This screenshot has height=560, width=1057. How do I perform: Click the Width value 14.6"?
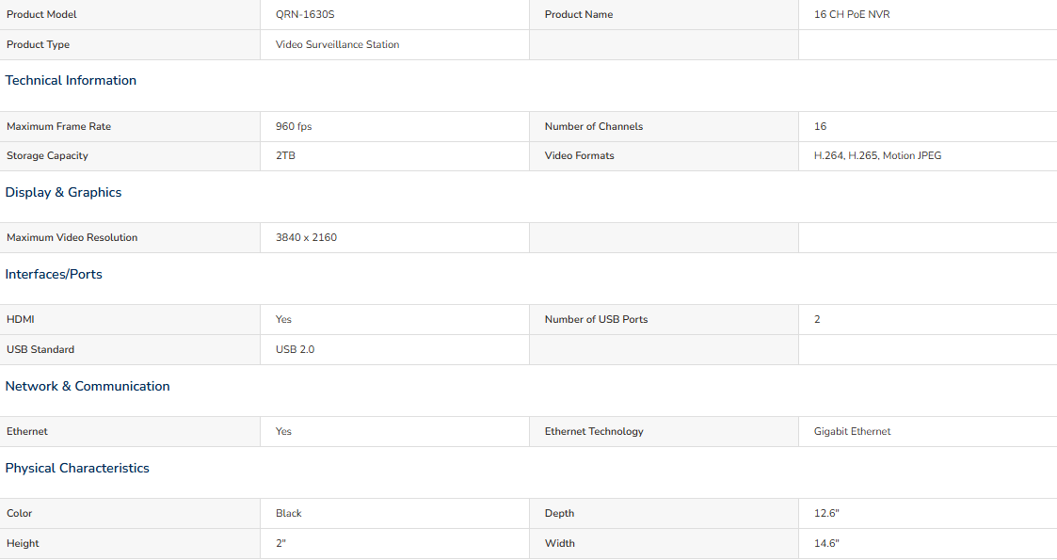pos(826,543)
